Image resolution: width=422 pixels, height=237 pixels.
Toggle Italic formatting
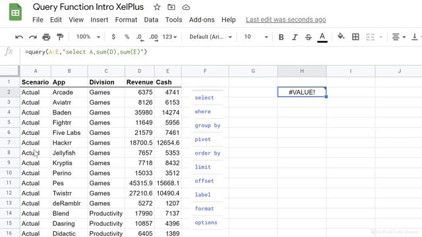[295, 37]
